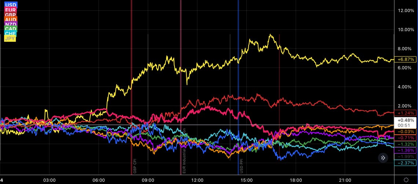Image resolution: width=418 pixels, height=184 pixels.
Task: Click the CHF legend label
Action: pyautogui.click(x=10, y=34)
